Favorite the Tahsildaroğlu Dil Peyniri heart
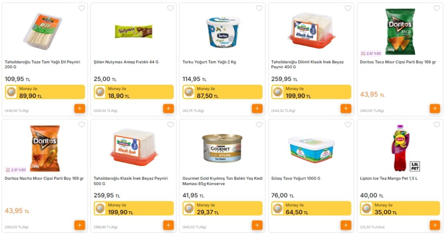Image resolution: width=445 pixels, height=234 pixels. (x=82, y=8)
